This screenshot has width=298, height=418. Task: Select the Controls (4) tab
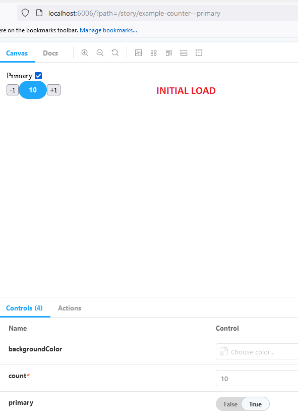(24, 308)
